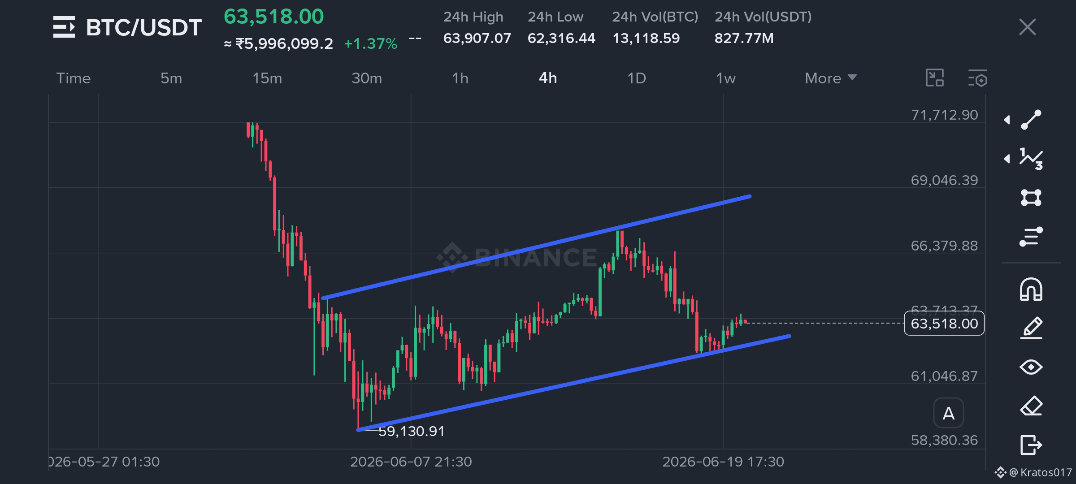Select the eraser to delete drawings
This screenshot has width=1076, height=484.
click(1031, 406)
